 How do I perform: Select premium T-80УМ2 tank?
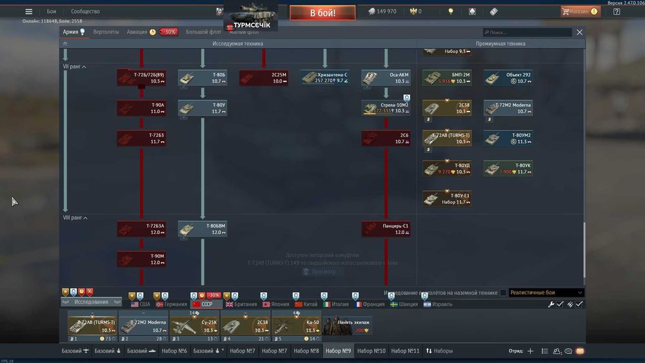pyautogui.click(x=508, y=138)
